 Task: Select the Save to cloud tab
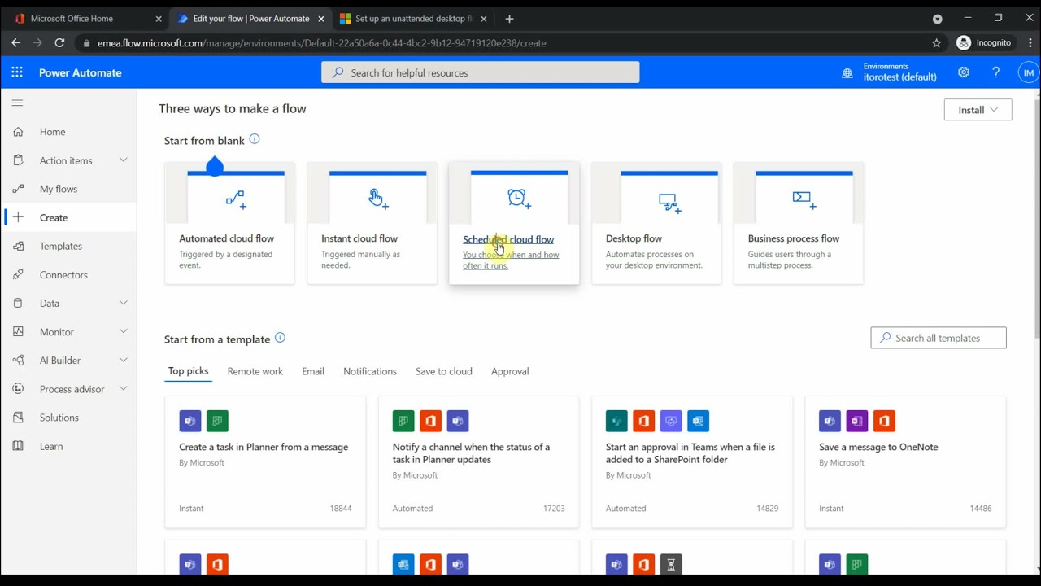point(444,371)
